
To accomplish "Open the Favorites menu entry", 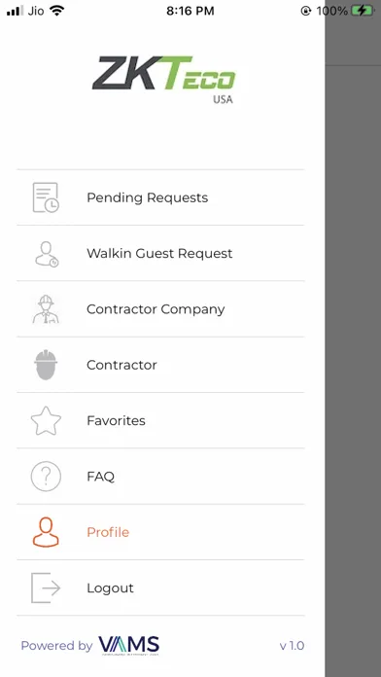I will tap(160, 420).
